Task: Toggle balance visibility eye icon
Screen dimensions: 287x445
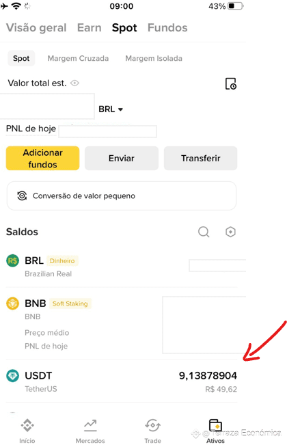Action: point(74,83)
